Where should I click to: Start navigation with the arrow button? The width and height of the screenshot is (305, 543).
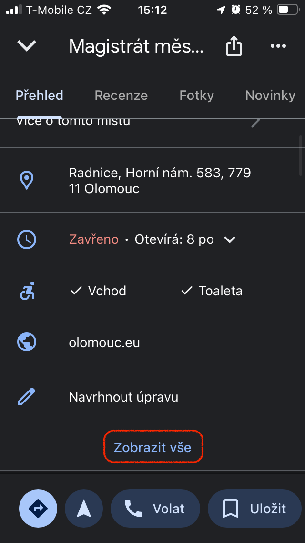(84, 509)
